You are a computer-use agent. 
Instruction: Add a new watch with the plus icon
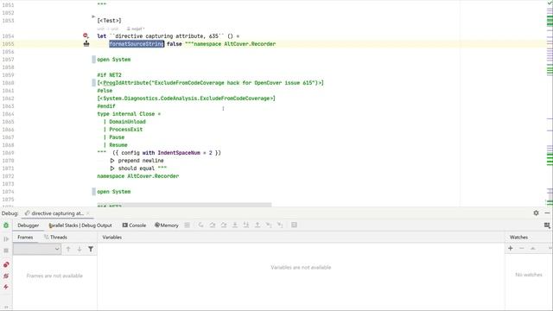tap(511, 249)
